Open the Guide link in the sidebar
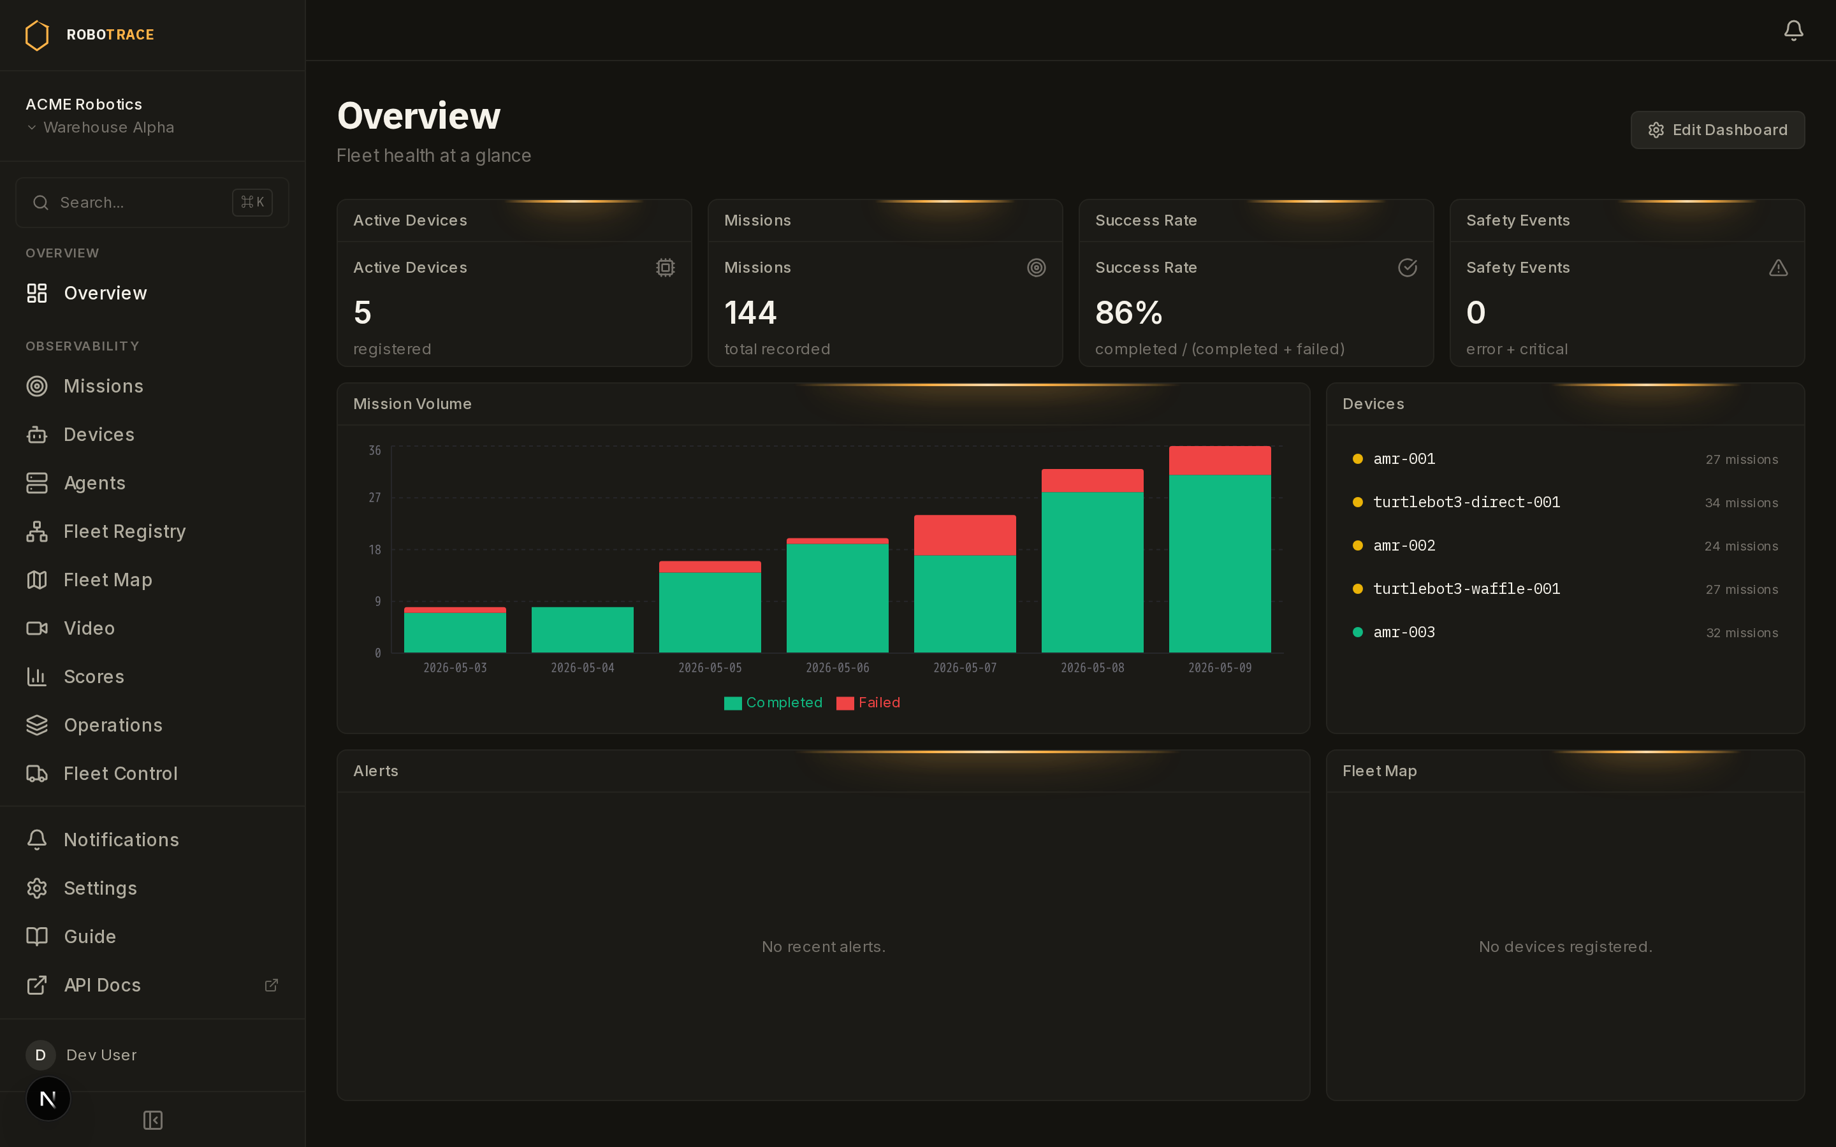 (152, 937)
